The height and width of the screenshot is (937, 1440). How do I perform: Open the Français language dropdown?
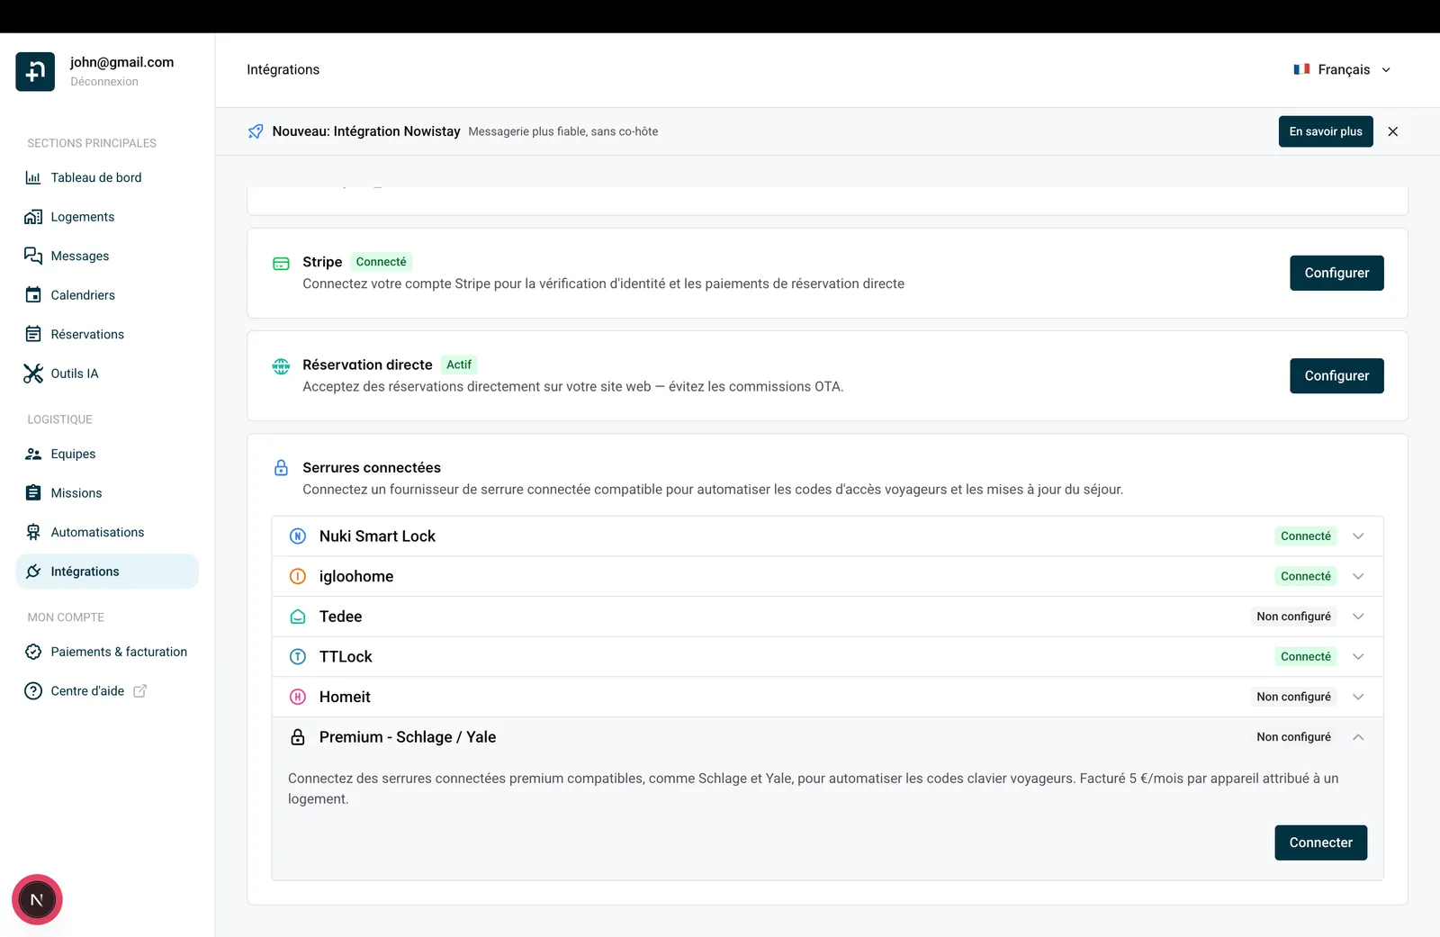pos(1343,69)
